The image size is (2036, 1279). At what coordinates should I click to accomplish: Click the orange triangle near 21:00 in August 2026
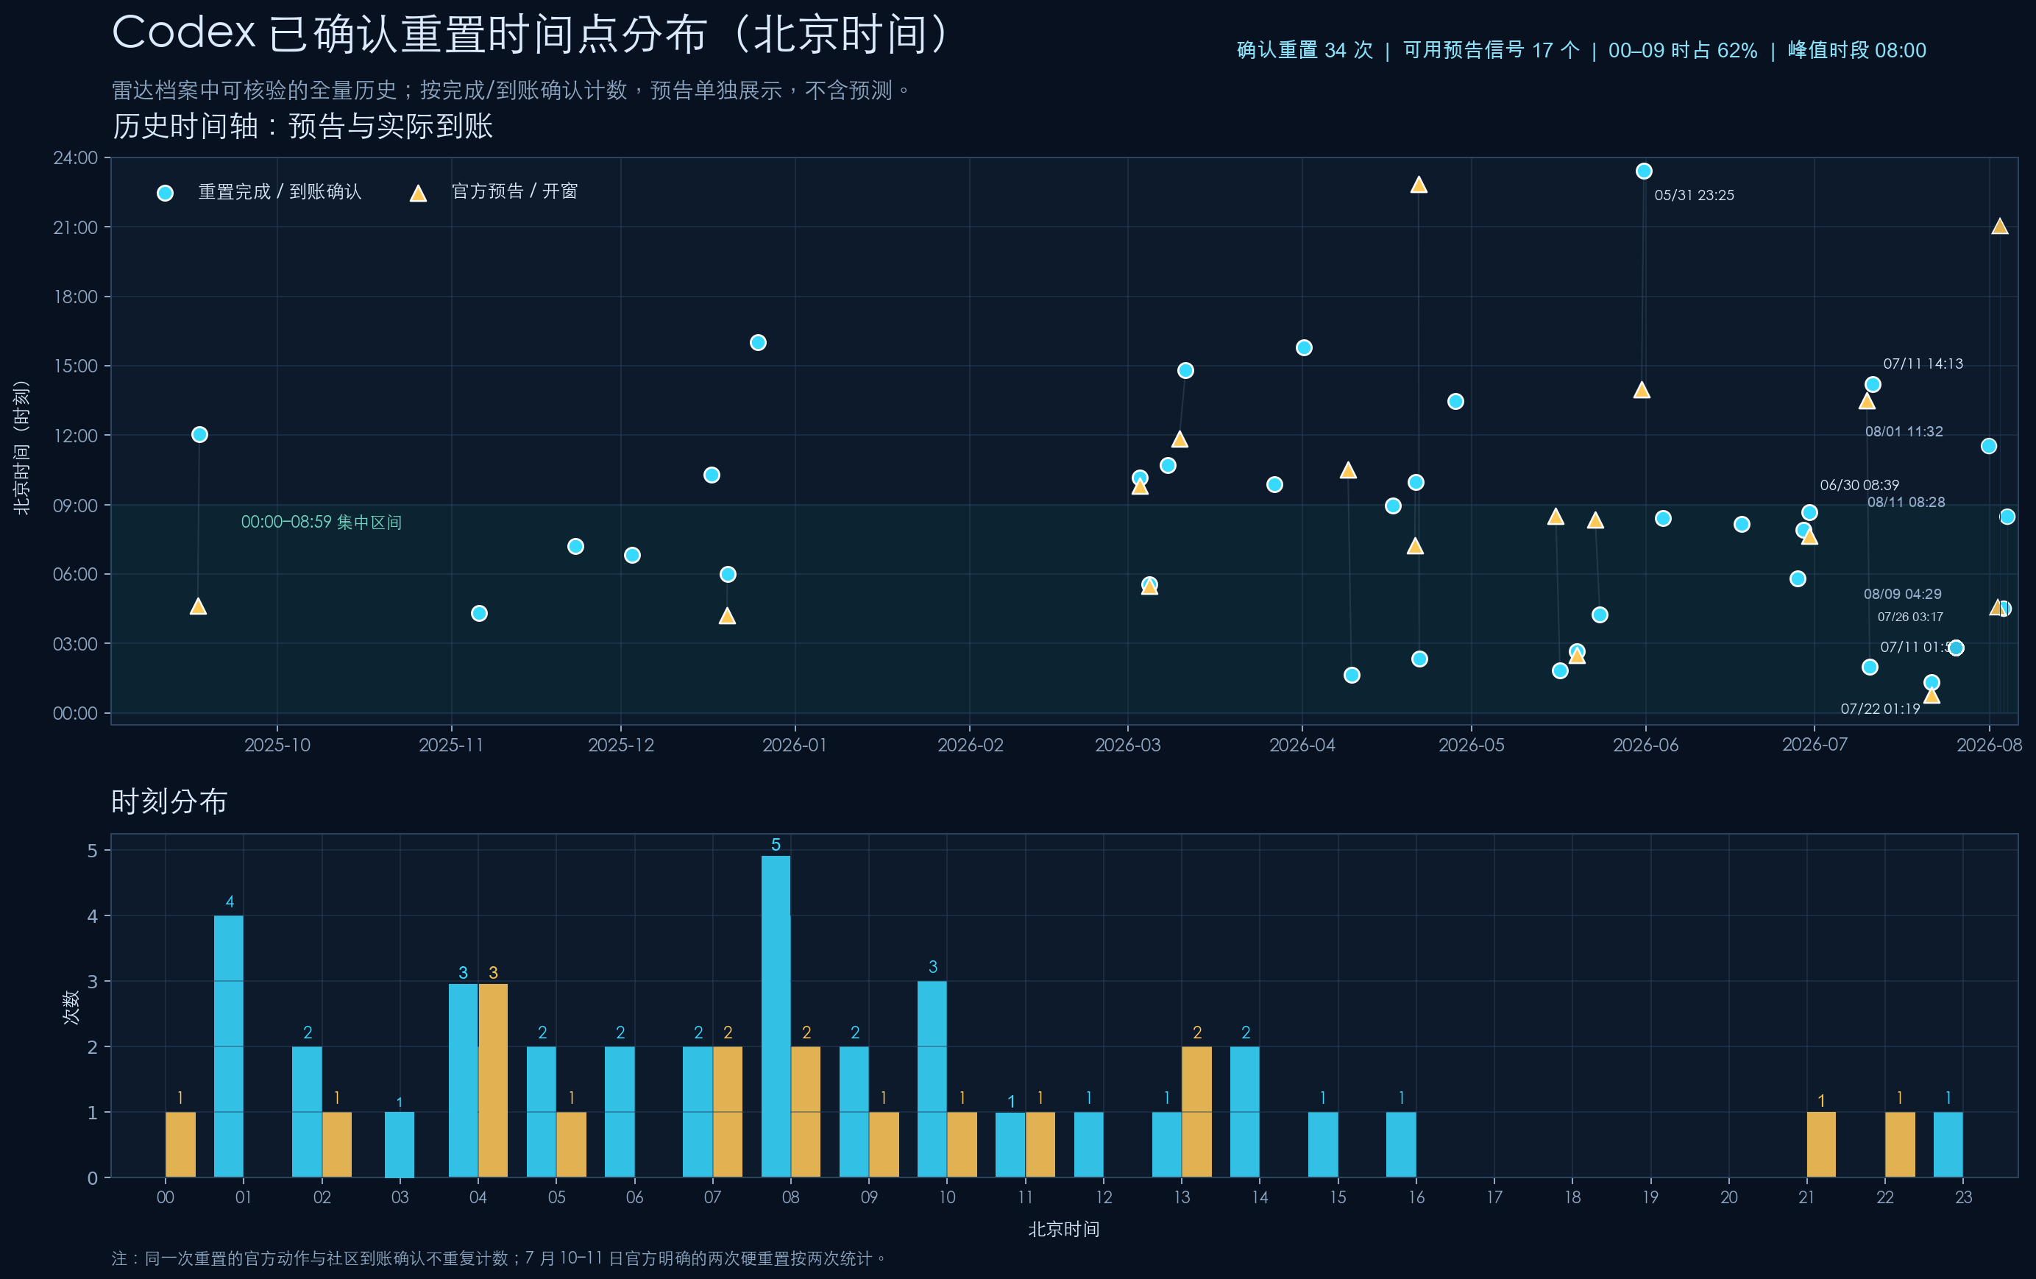[2000, 226]
